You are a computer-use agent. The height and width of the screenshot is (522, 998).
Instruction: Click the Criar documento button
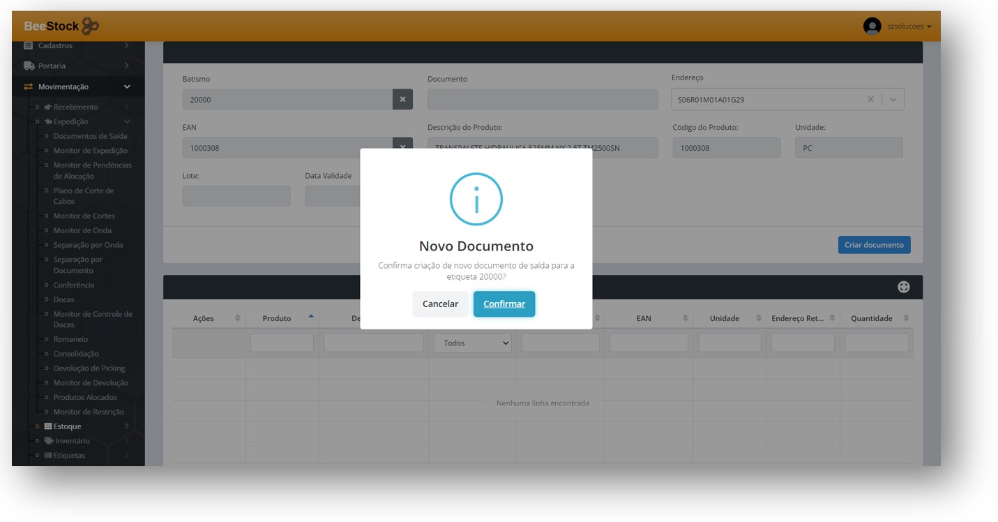point(873,245)
